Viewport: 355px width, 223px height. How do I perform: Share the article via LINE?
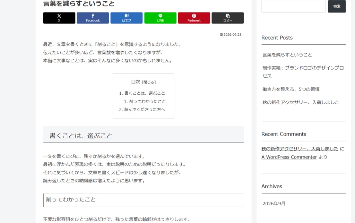tap(160, 18)
